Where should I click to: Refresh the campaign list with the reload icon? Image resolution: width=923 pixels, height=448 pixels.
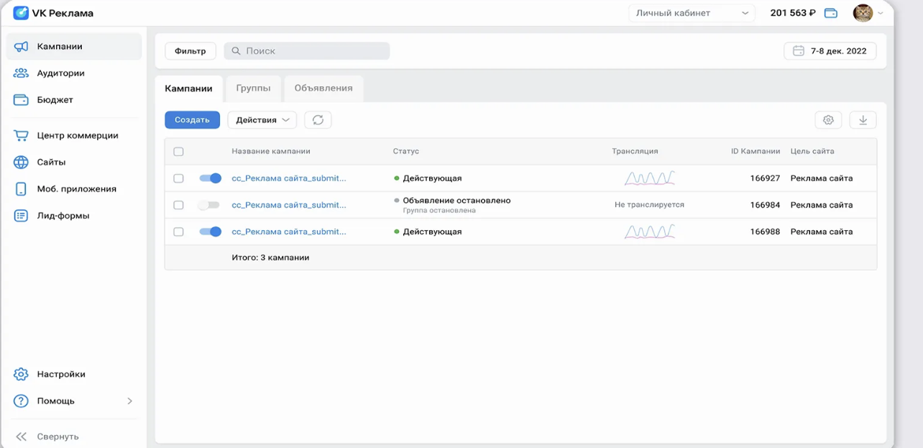point(318,120)
